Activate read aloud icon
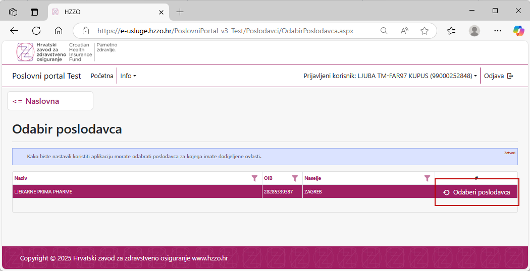This screenshot has height=271, width=530. pos(404,31)
